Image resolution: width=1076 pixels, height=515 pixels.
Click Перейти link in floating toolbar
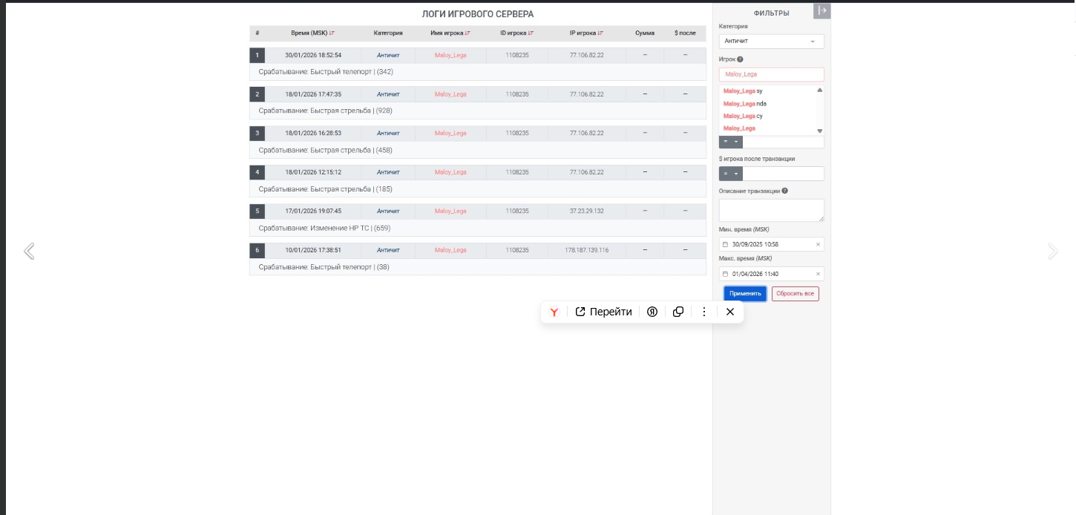604,312
